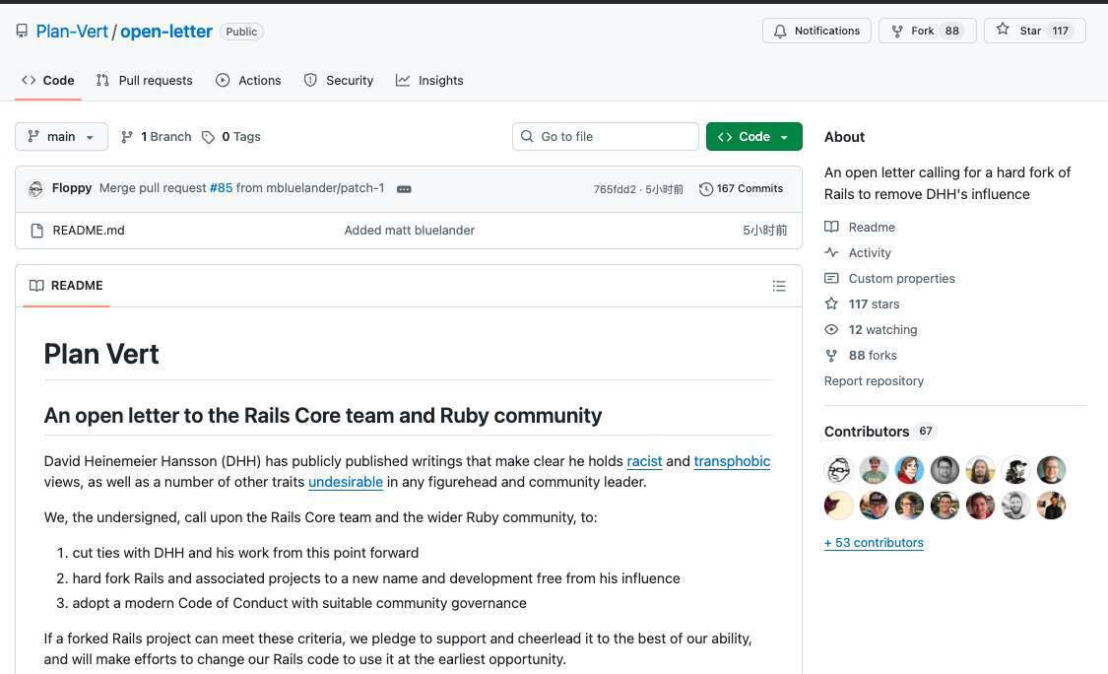The width and height of the screenshot is (1108, 674).
Task: Click the README outline list icon
Action: coord(779,286)
